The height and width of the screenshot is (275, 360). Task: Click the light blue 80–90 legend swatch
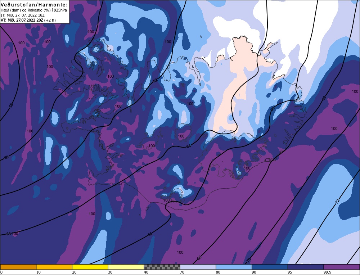pyautogui.click(x=234, y=267)
